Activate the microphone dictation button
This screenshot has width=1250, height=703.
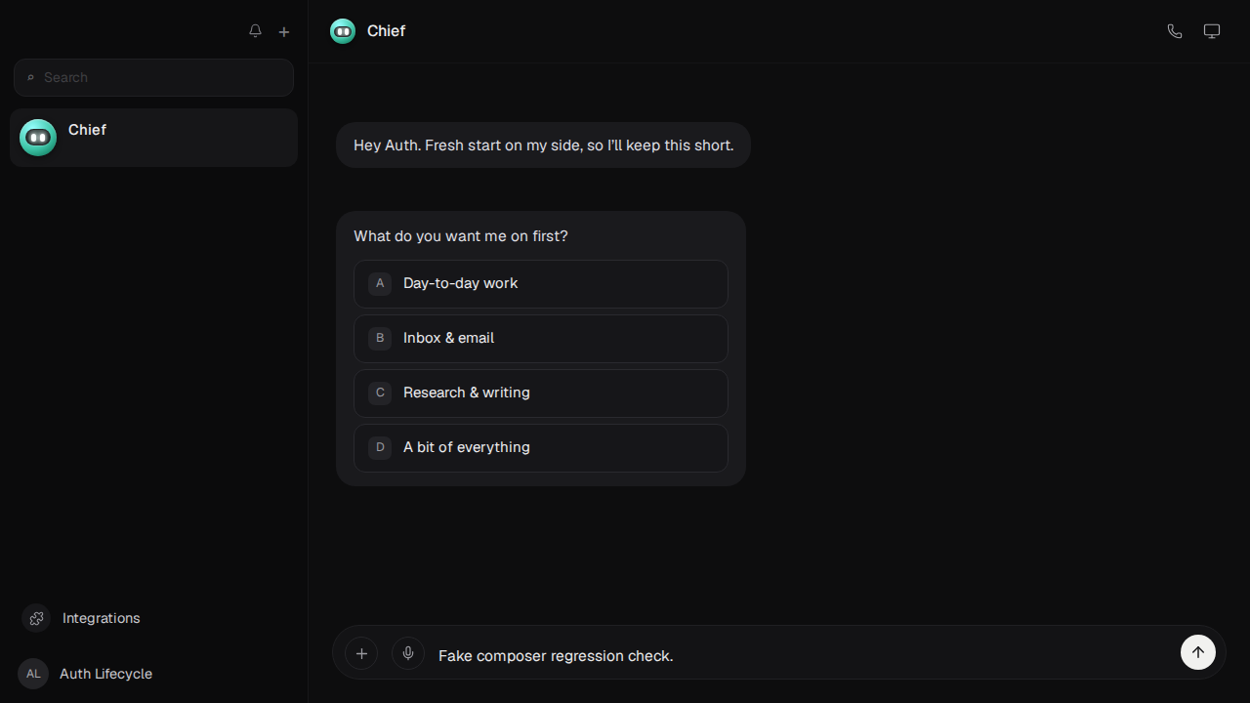tap(408, 653)
